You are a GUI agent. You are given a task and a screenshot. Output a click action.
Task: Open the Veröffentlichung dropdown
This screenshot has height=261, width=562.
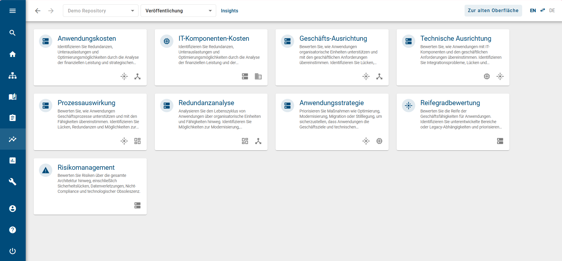(x=178, y=11)
